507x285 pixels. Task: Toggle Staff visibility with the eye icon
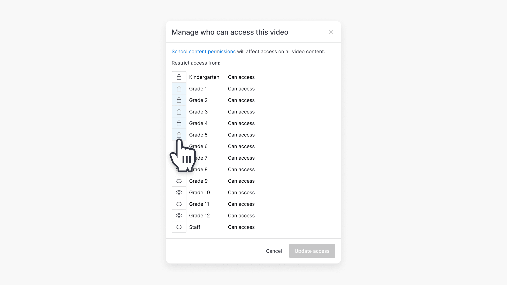pyautogui.click(x=179, y=227)
